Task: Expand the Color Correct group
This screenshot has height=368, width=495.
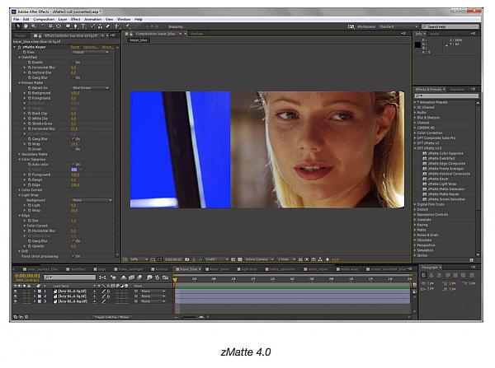Action: point(19,189)
